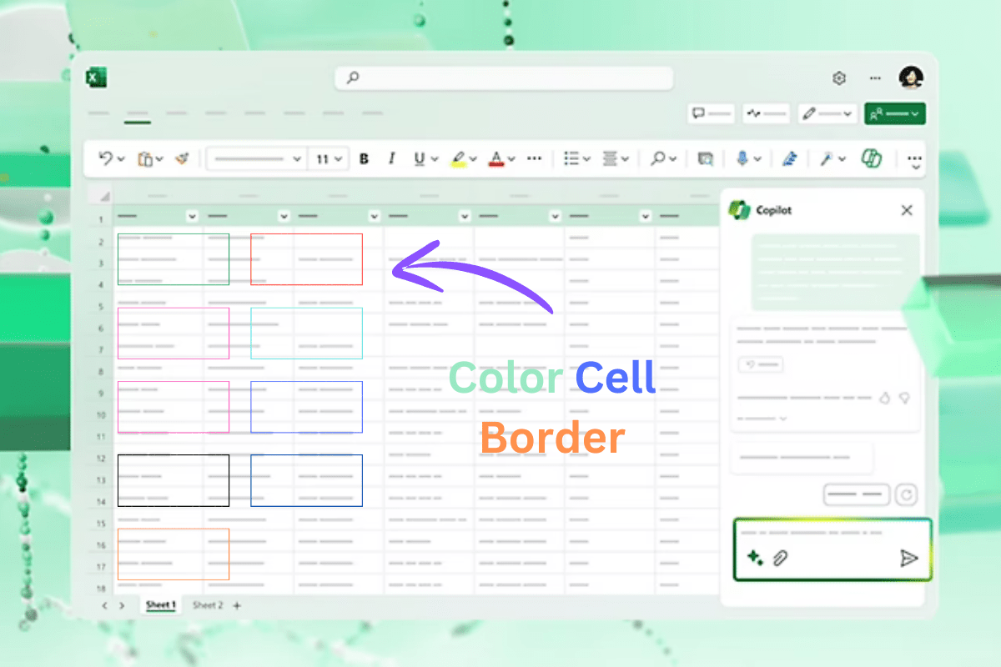Go to the next sheet arrow
This screenshot has height=667, width=1001.
coord(122,605)
